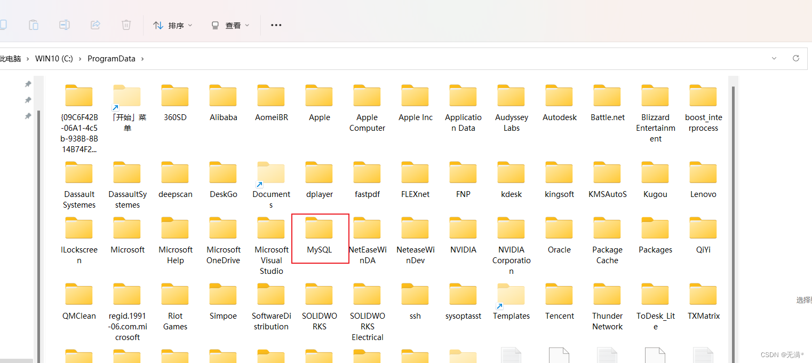Select the DeskGo folder
The width and height of the screenshot is (812, 363).
223,180
